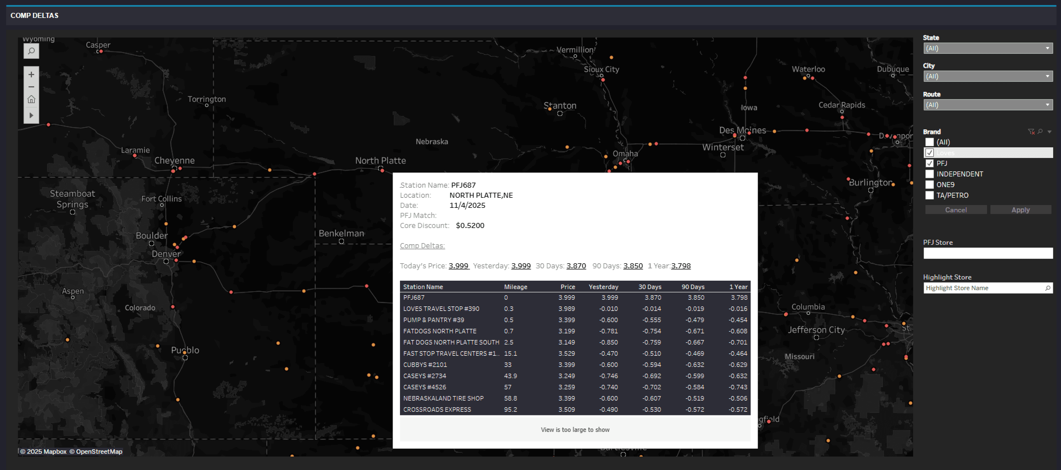This screenshot has height=470, width=1061.
Task: Zoom in the map with plus
Action: [x=31, y=75]
